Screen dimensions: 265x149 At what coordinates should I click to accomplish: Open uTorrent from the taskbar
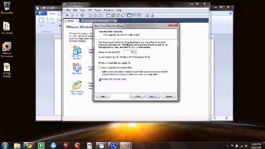tap(41, 145)
